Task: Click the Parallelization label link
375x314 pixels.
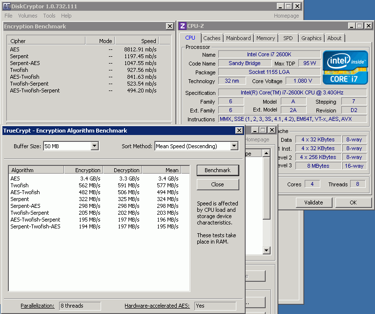Action: (37, 306)
